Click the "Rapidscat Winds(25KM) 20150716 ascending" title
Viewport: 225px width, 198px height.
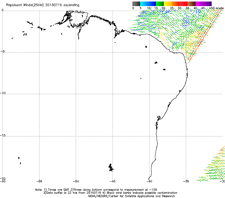click(x=43, y=5)
